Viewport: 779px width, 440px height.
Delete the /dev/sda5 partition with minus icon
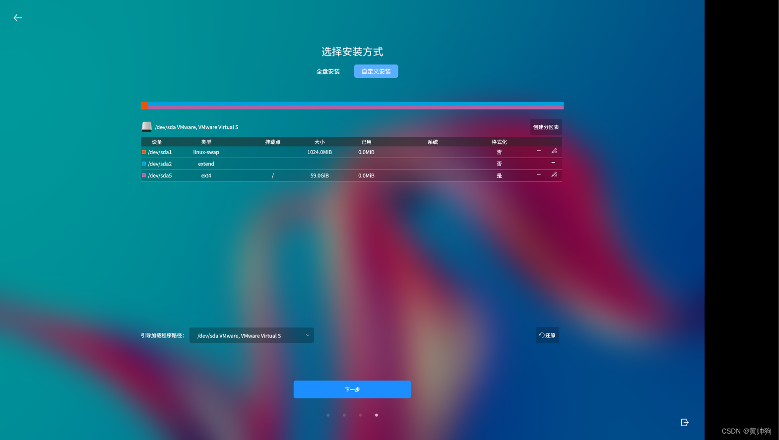click(x=538, y=174)
